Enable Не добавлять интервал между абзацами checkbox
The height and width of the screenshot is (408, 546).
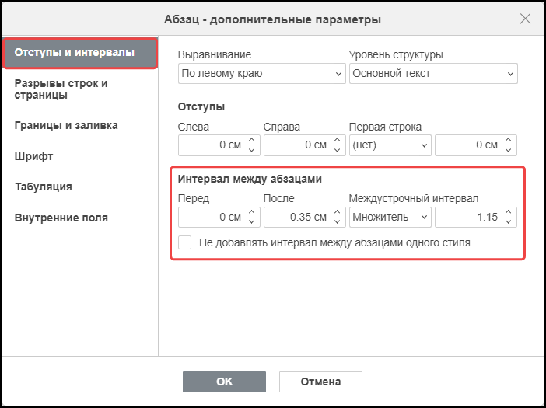pos(184,242)
